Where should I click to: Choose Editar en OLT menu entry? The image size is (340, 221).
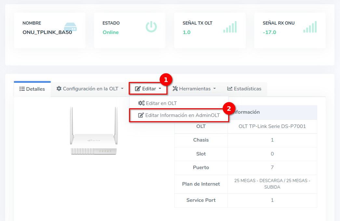tap(161, 103)
